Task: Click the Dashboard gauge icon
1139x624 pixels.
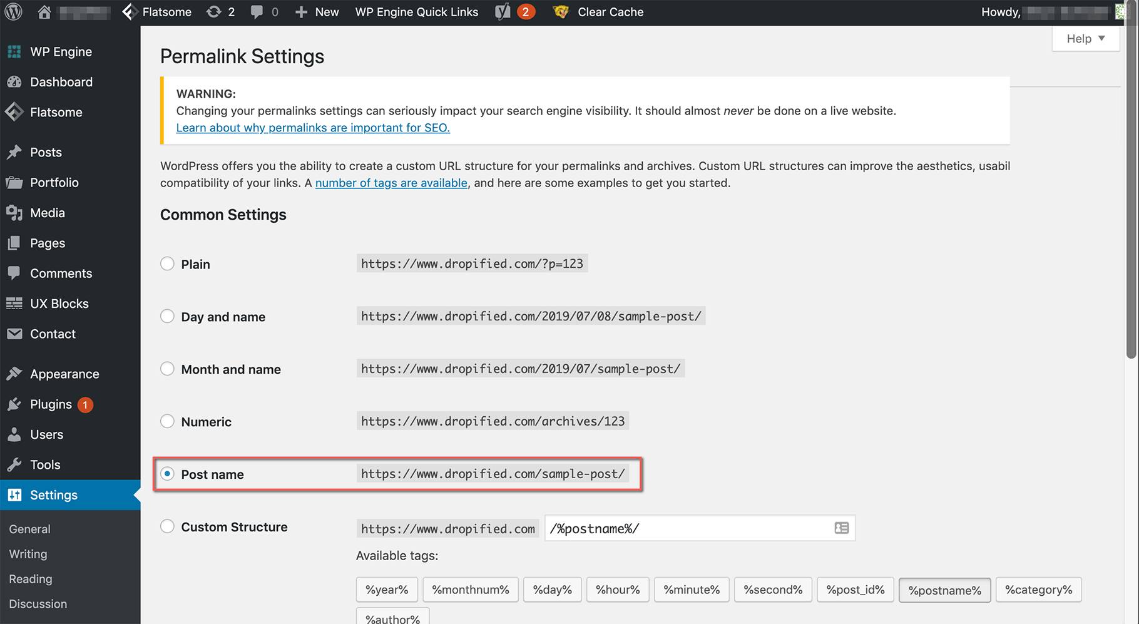Action: [x=14, y=82]
